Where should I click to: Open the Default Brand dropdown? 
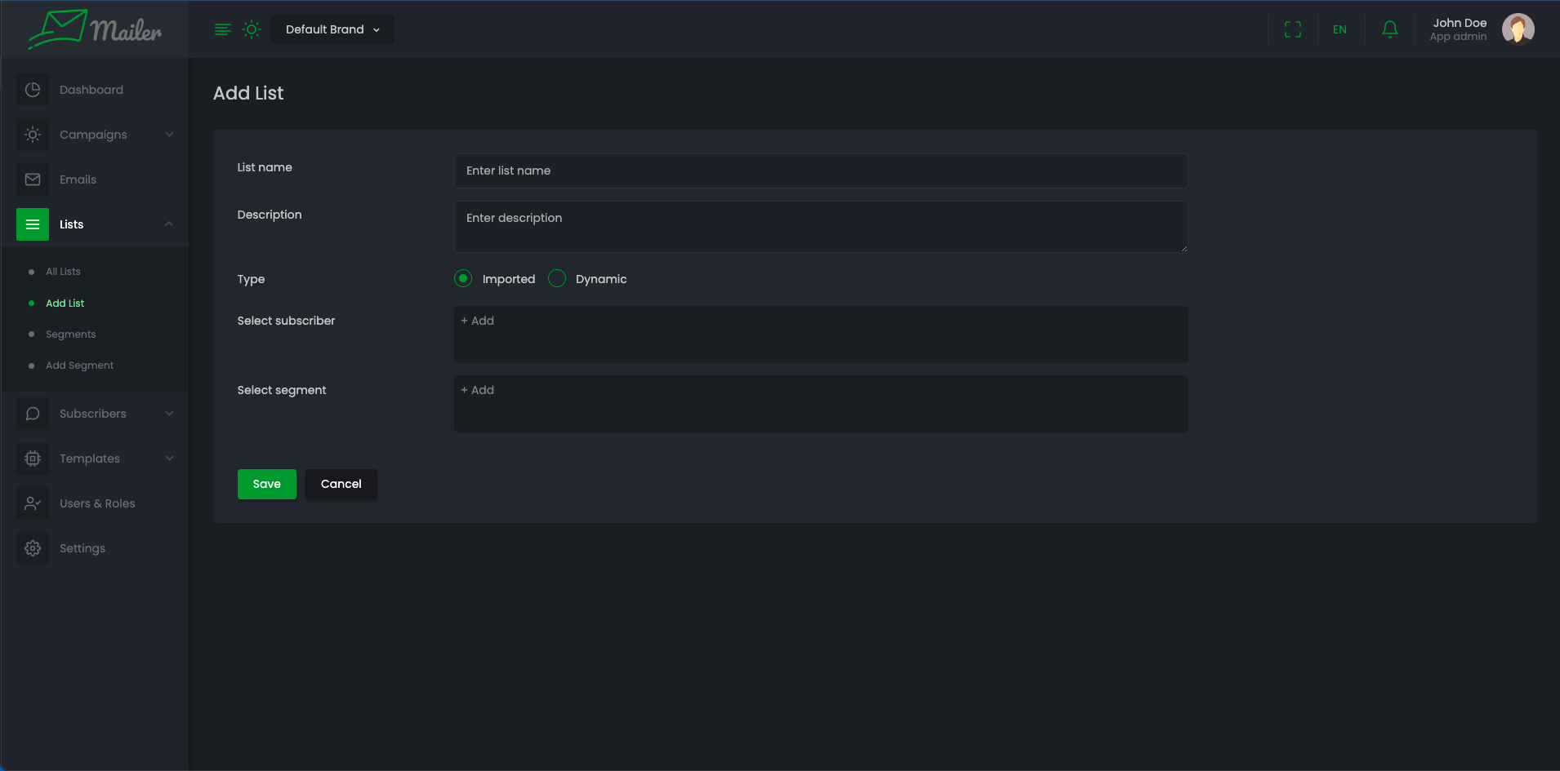332,29
